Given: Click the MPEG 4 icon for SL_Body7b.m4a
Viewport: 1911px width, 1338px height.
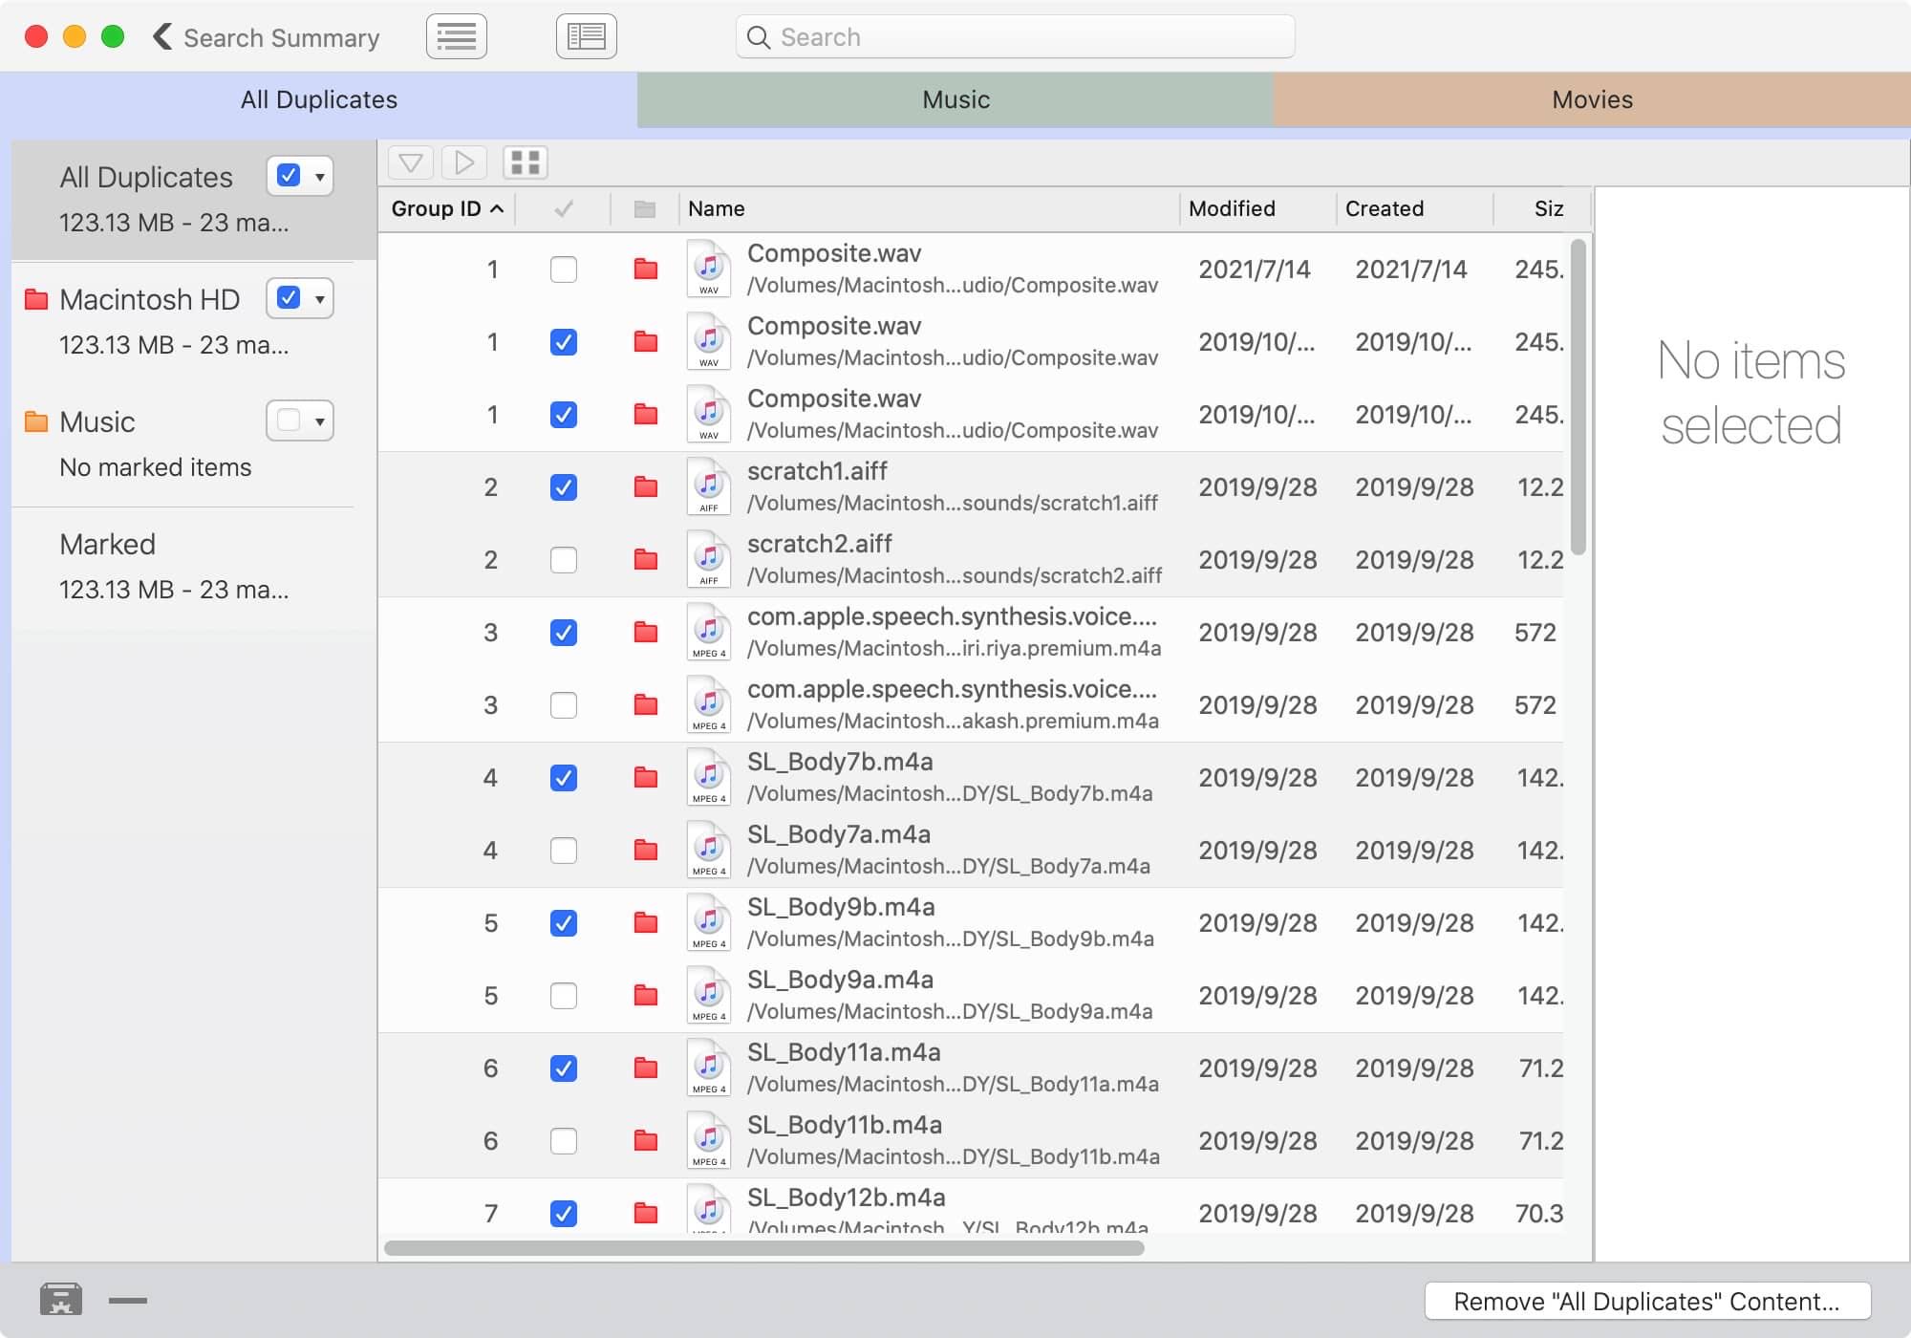Looking at the screenshot, I should click(x=709, y=778).
